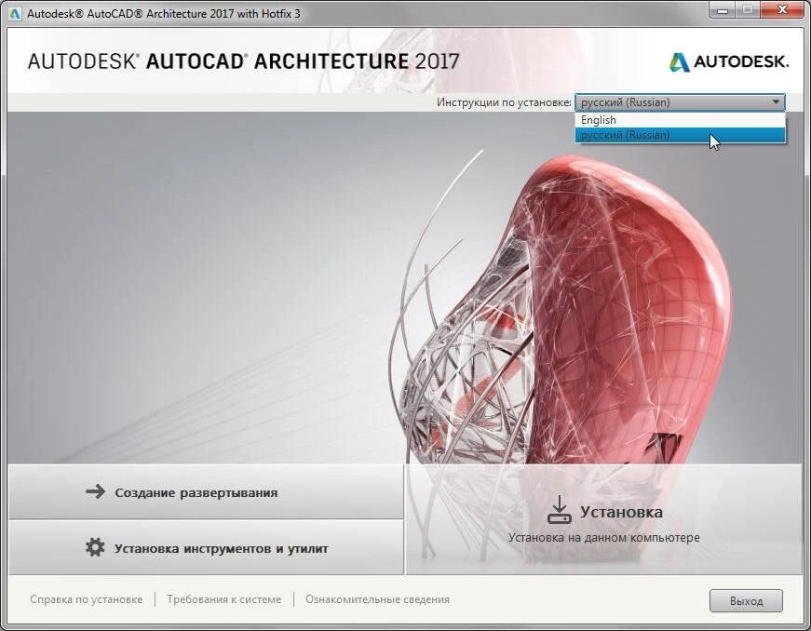Open the Справка по установке link

coord(86,599)
